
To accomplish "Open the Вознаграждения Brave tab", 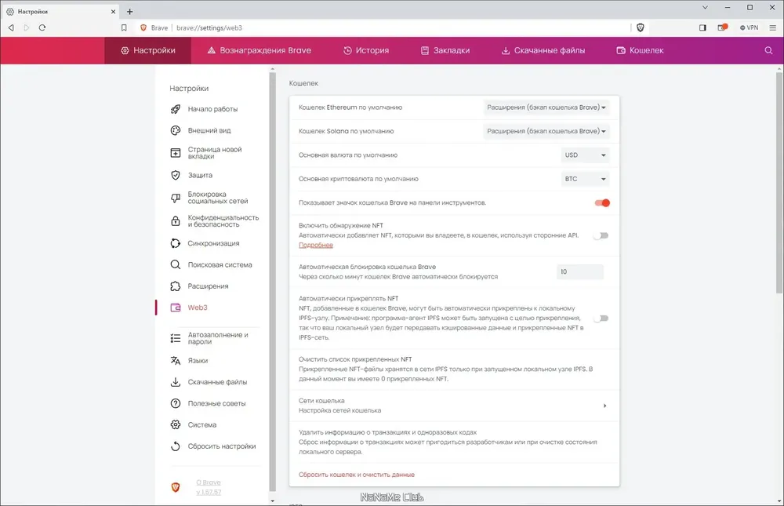I will [259, 50].
